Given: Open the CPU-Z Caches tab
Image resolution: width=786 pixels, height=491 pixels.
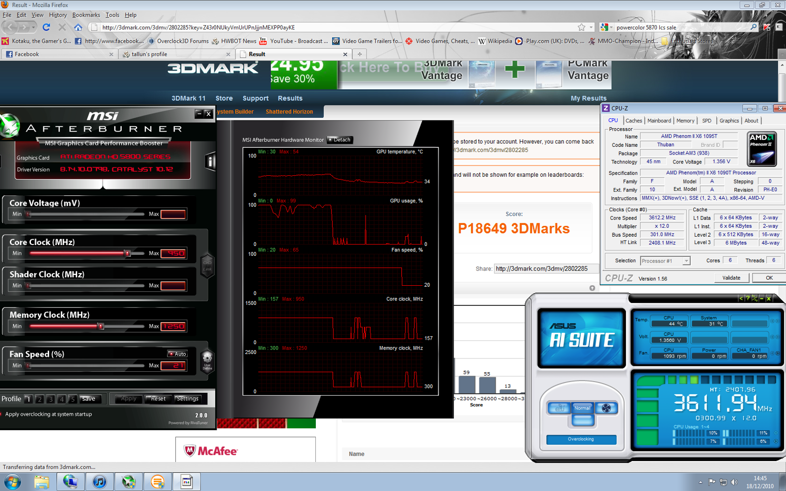Looking at the screenshot, I should coord(634,121).
